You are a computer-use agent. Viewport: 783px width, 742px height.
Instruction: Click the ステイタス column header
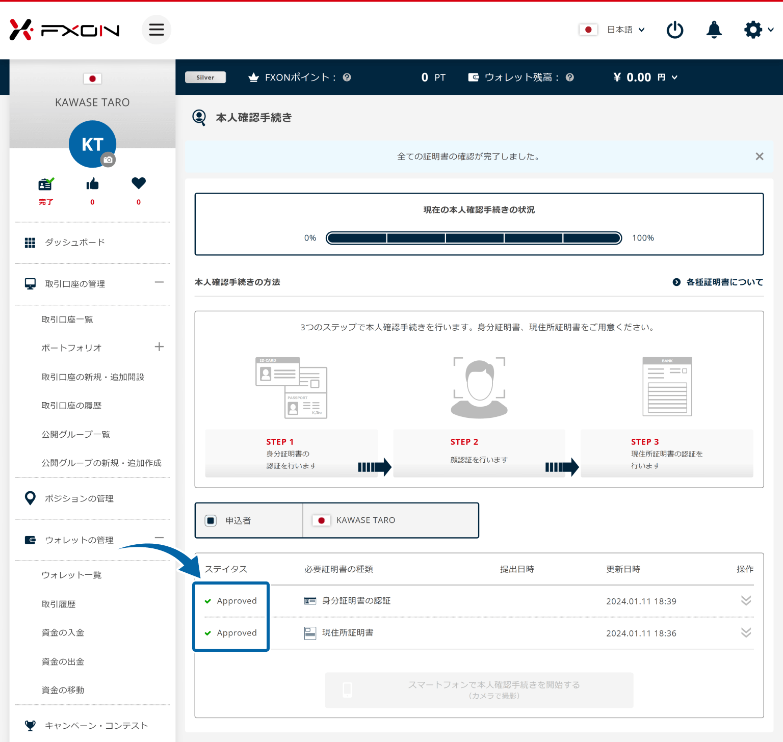click(226, 569)
